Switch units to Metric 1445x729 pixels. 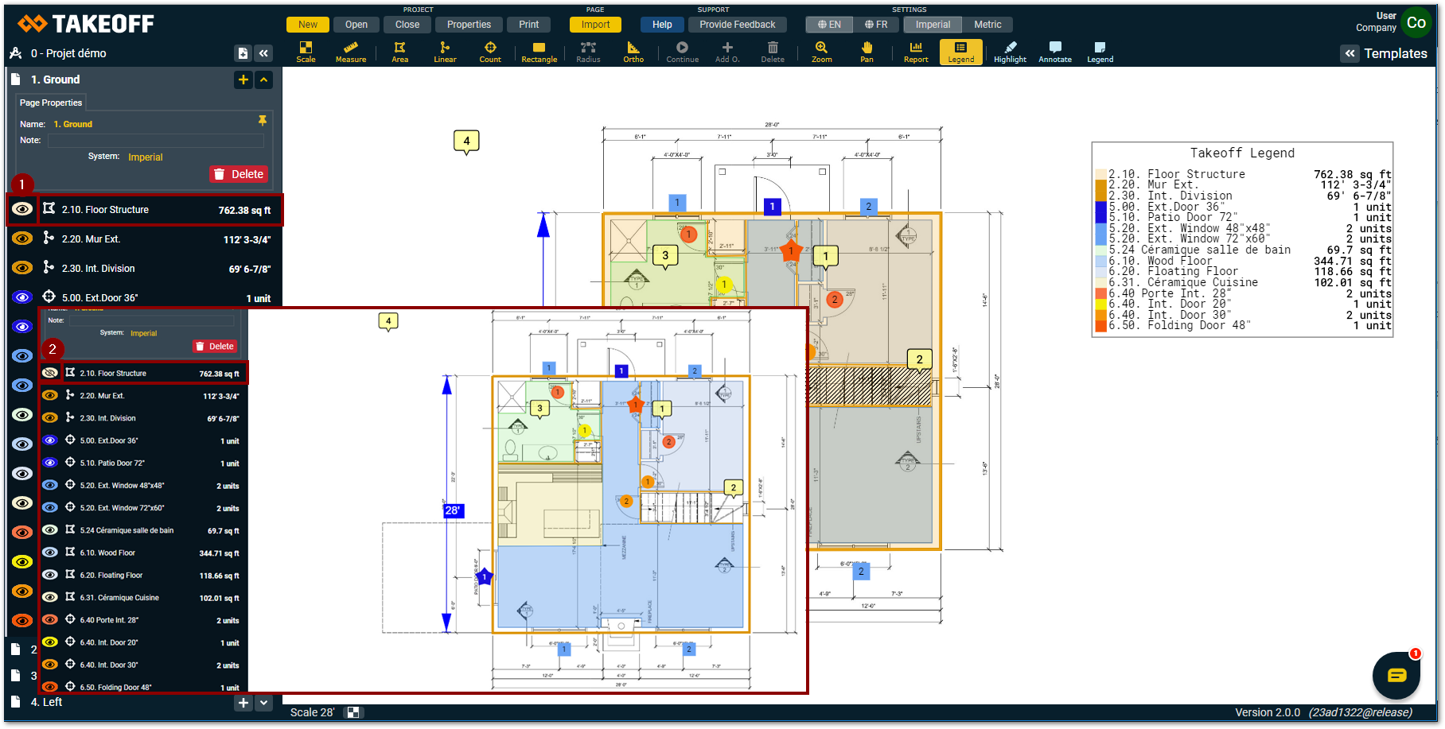click(x=987, y=25)
